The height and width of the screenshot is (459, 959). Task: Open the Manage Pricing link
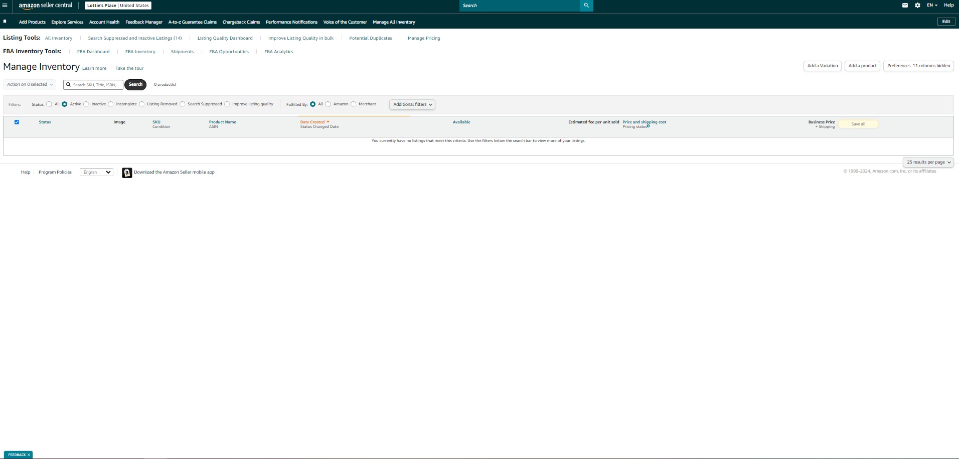[424, 38]
